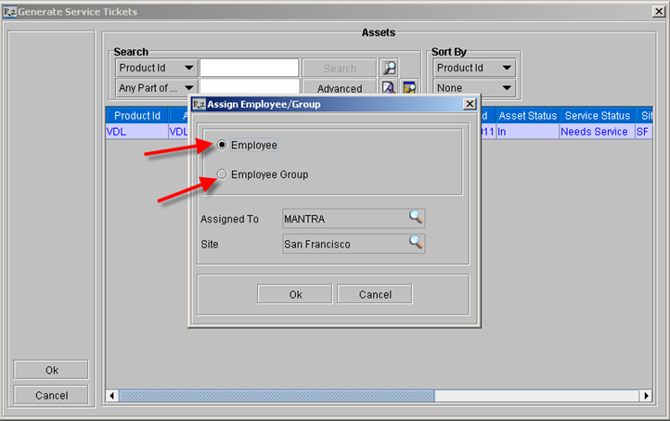Image resolution: width=670 pixels, height=421 pixels.
Task: Click the Assign Employee/Group dialog title icon
Action: point(199,104)
